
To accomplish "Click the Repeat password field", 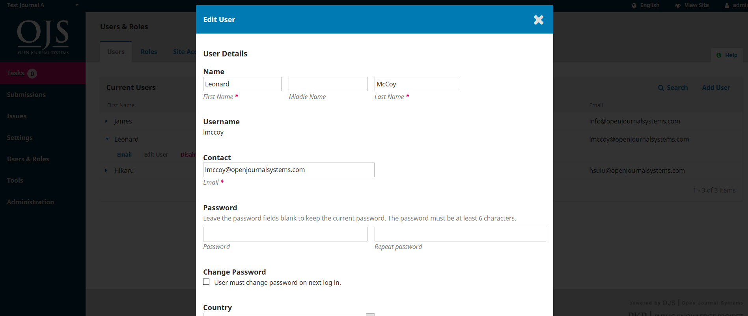I will coord(460,234).
